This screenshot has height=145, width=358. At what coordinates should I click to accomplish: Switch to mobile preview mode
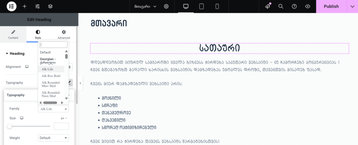pos(217,6)
